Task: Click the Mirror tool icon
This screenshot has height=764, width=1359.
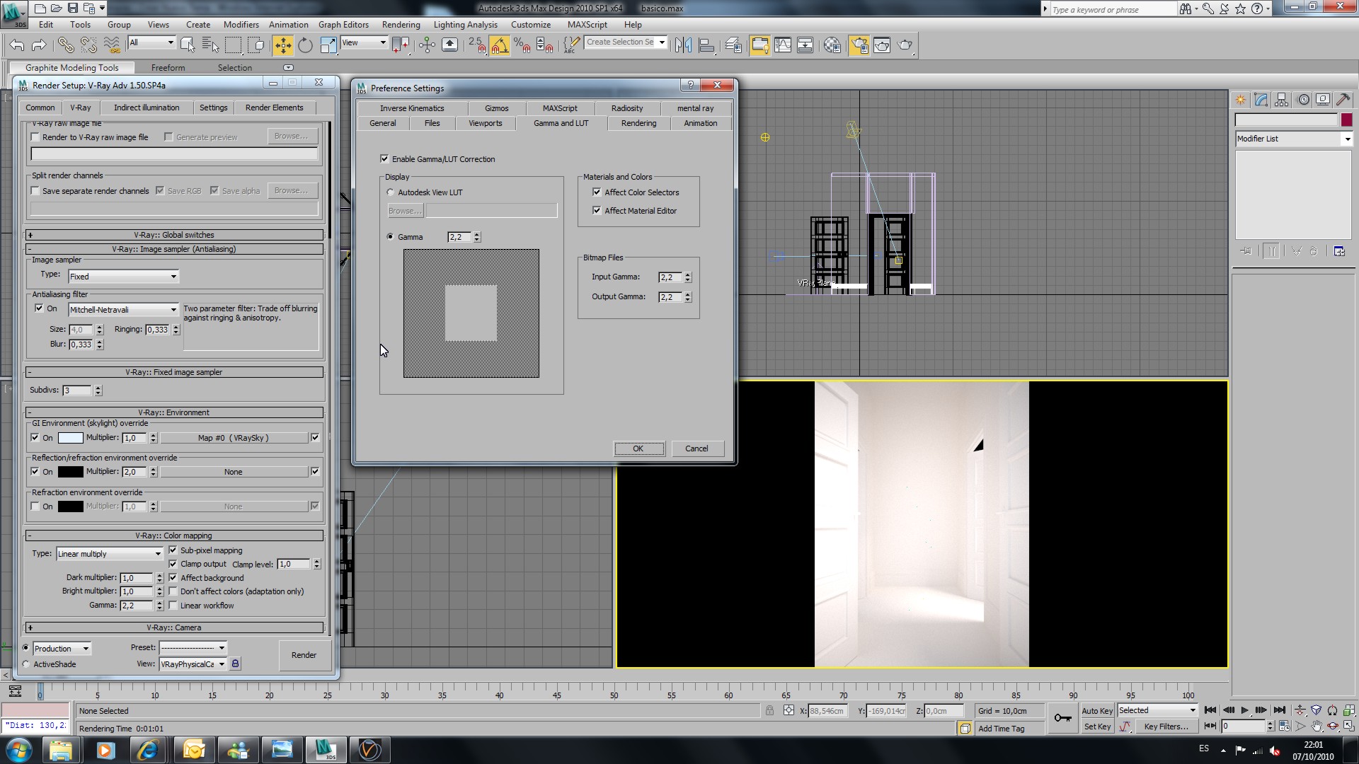Action: 682,45
